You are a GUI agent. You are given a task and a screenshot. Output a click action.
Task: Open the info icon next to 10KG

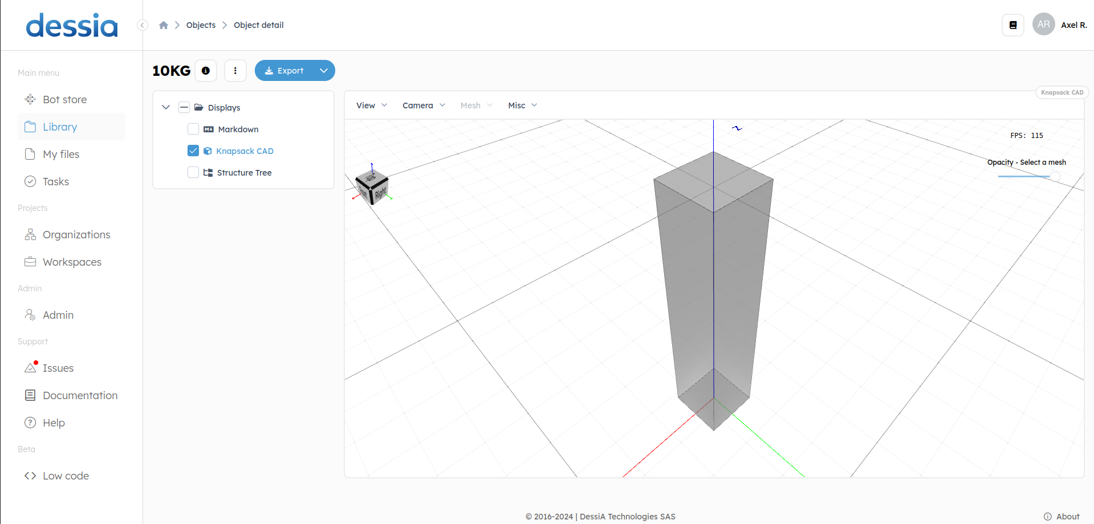click(206, 71)
